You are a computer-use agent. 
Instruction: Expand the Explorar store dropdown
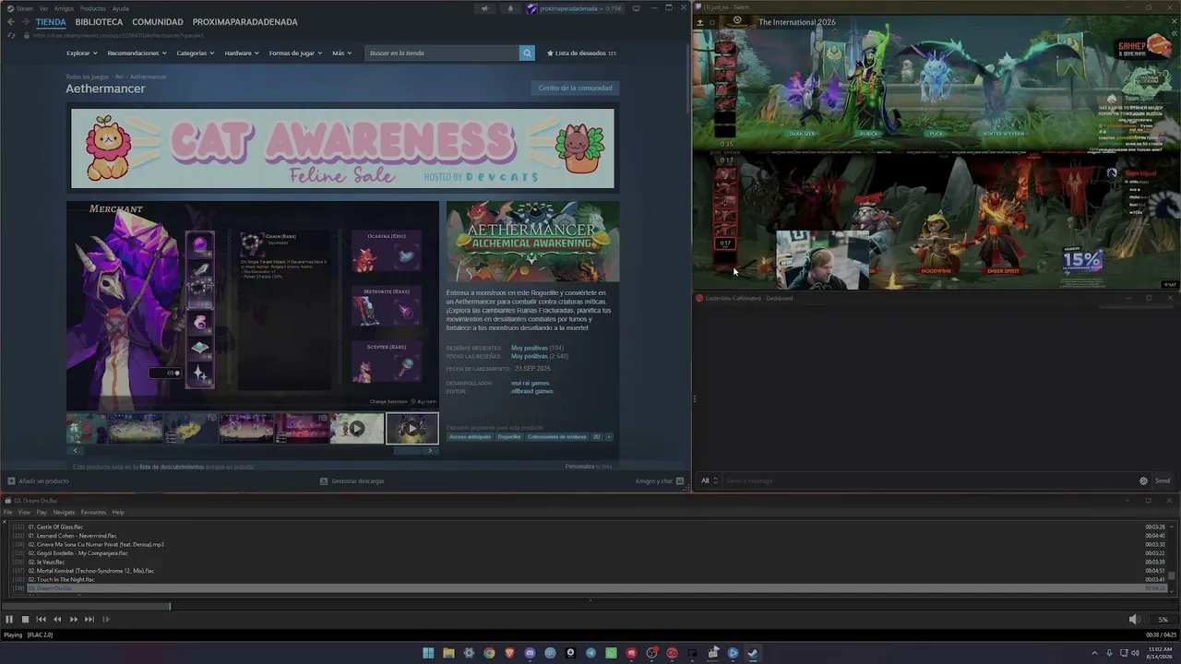[82, 53]
